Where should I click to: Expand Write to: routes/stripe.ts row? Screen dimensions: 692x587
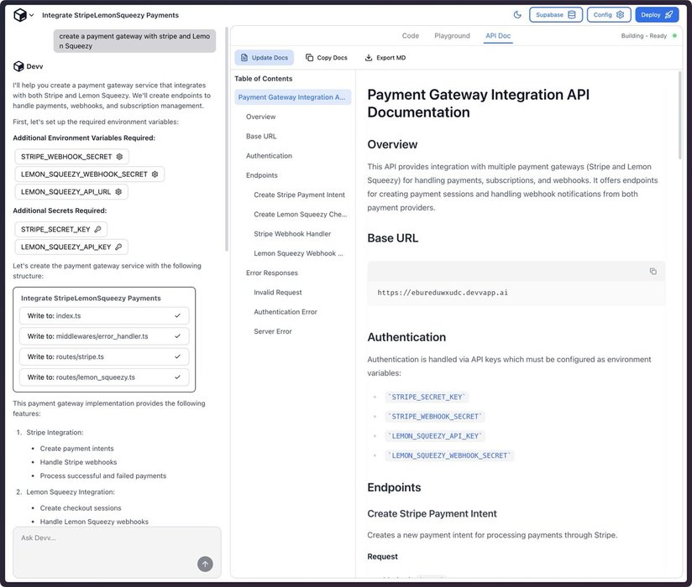[104, 356]
